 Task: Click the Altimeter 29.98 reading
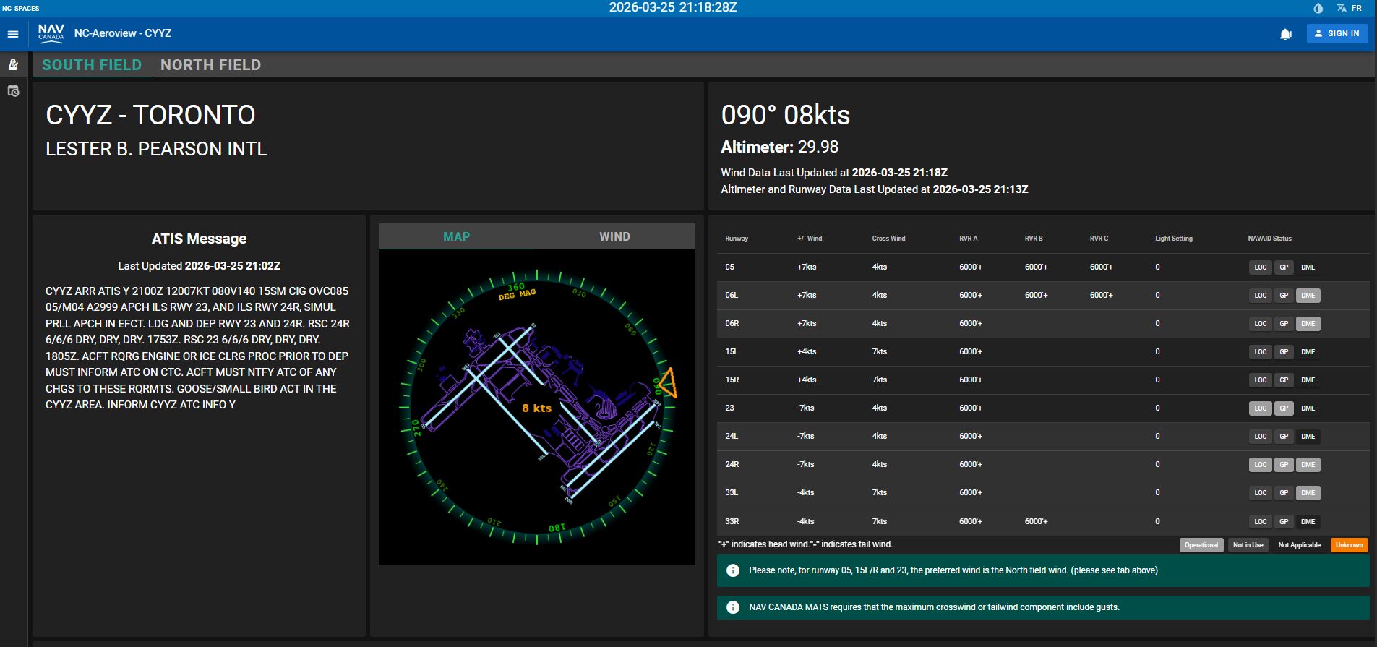[x=780, y=147]
